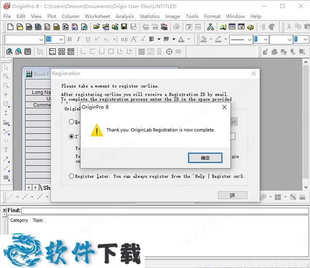Viewport: 310px width, 268px height.
Task: Click the Category column header
Action: coord(19,220)
